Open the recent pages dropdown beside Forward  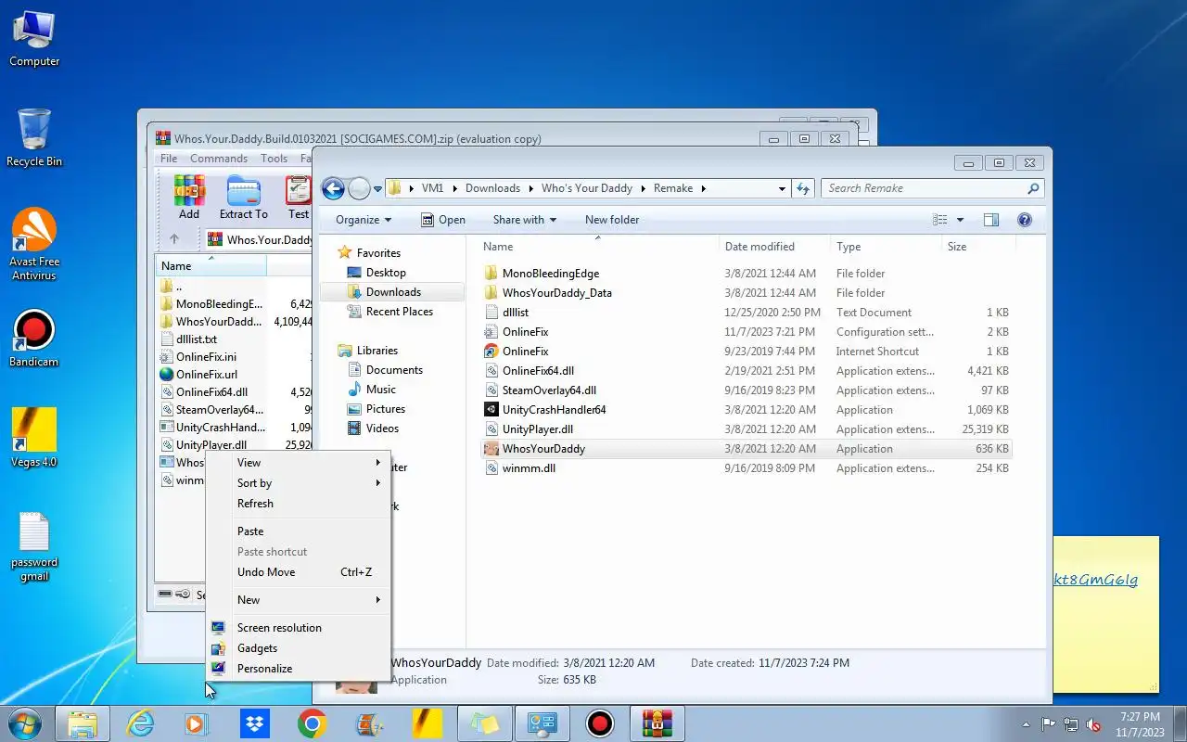377,189
